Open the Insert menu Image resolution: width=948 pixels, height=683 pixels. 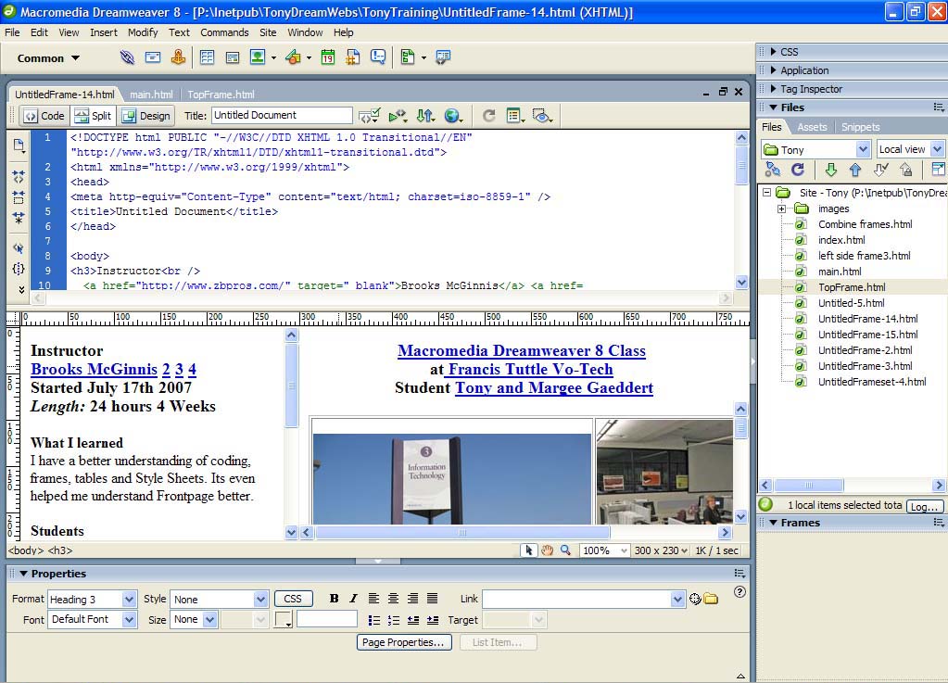[104, 32]
